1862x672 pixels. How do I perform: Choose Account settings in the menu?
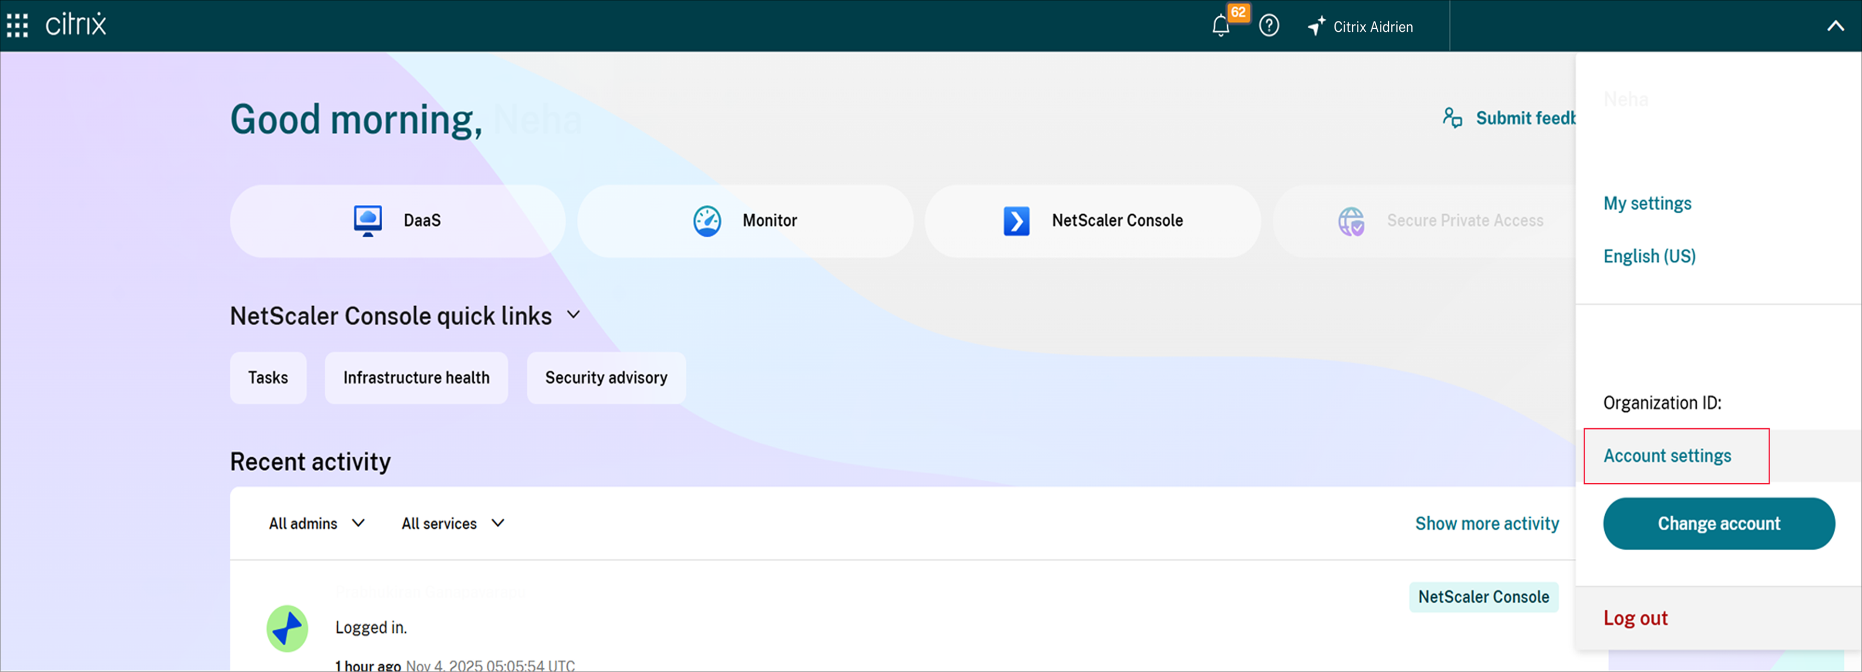tap(1667, 456)
